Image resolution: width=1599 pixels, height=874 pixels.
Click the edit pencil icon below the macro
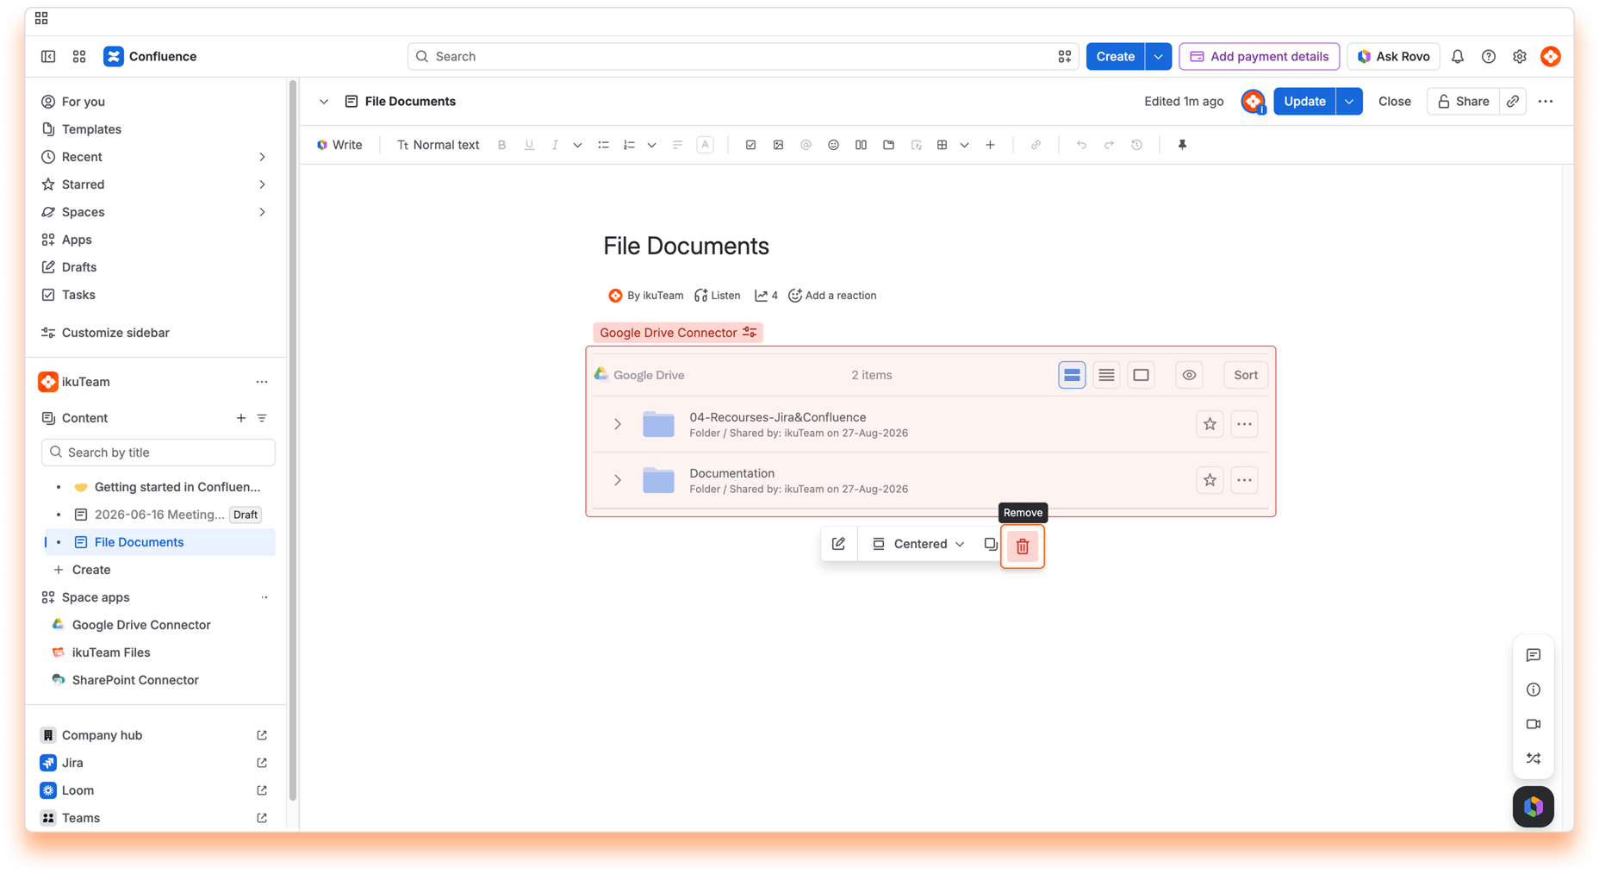click(838, 544)
